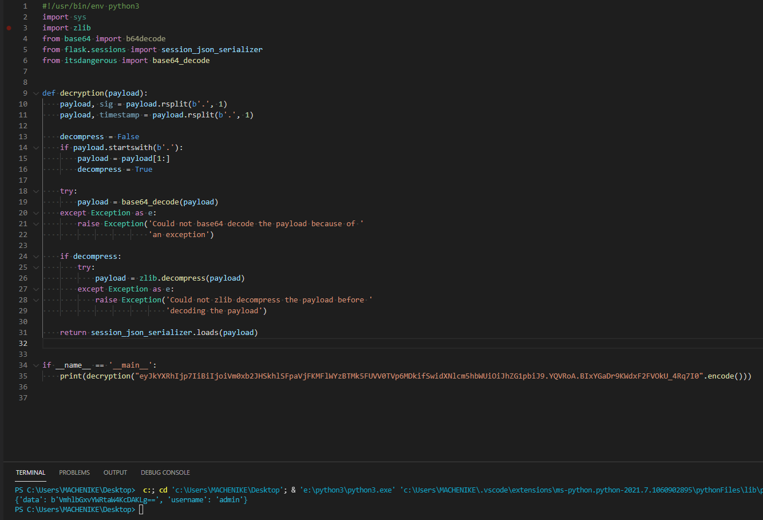Collapse the try block on line 18
The height and width of the screenshot is (520, 763).
tap(36, 191)
